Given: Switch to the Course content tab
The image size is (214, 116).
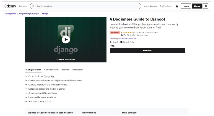Looking at the screenshot, I should [51, 70].
